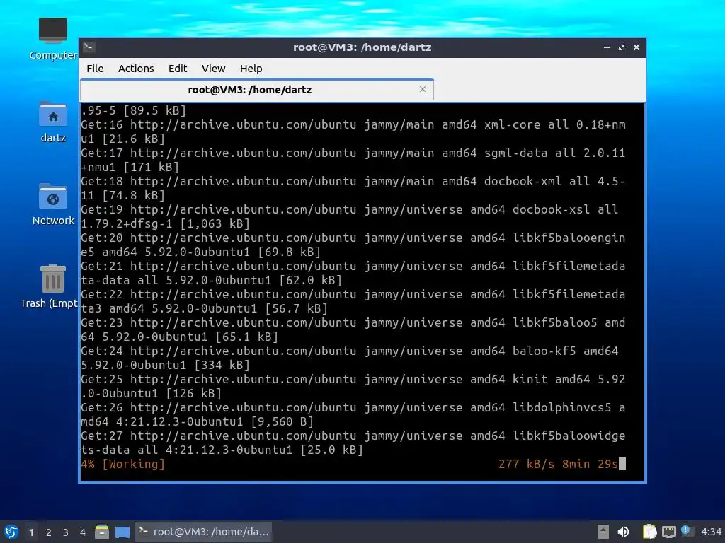Open the LXQt application menu

pyautogui.click(x=11, y=532)
